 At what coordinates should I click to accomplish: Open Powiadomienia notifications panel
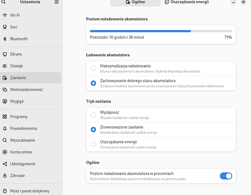30,128
